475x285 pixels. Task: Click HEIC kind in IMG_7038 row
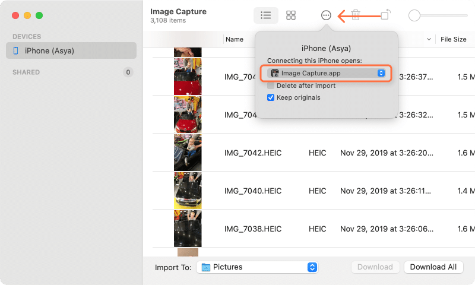[x=318, y=229]
